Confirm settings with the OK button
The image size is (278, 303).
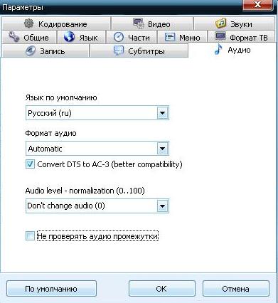click(x=162, y=289)
